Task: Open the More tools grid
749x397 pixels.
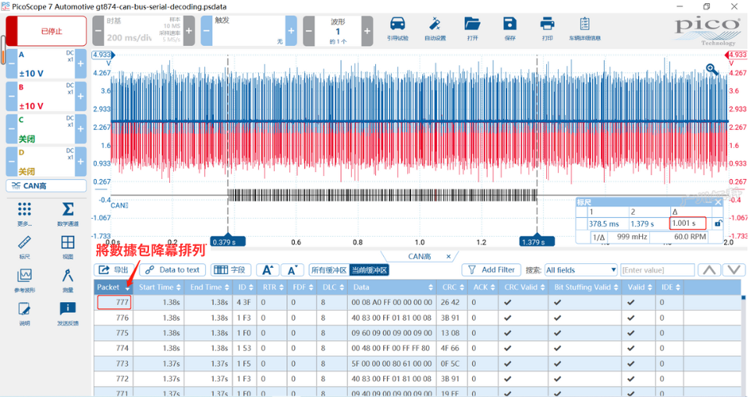Action: click(24, 213)
